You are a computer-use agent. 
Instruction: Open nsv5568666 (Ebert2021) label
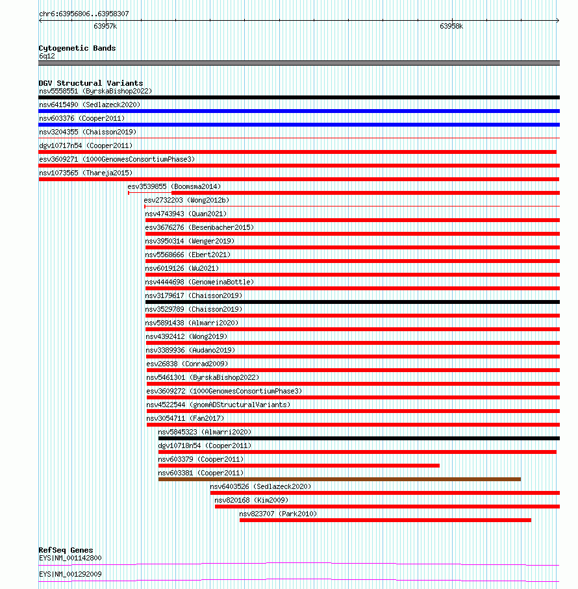[x=188, y=255]
